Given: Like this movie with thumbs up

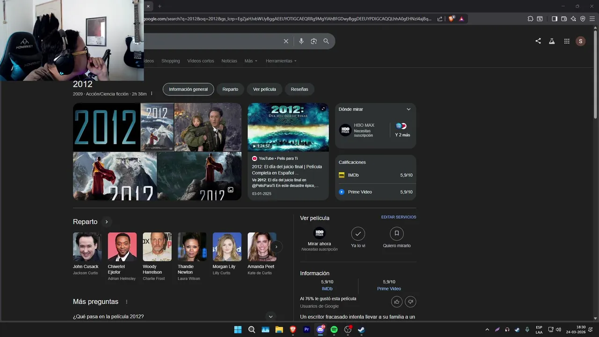Looking at the screenshot, I should [x=397, y=301].
